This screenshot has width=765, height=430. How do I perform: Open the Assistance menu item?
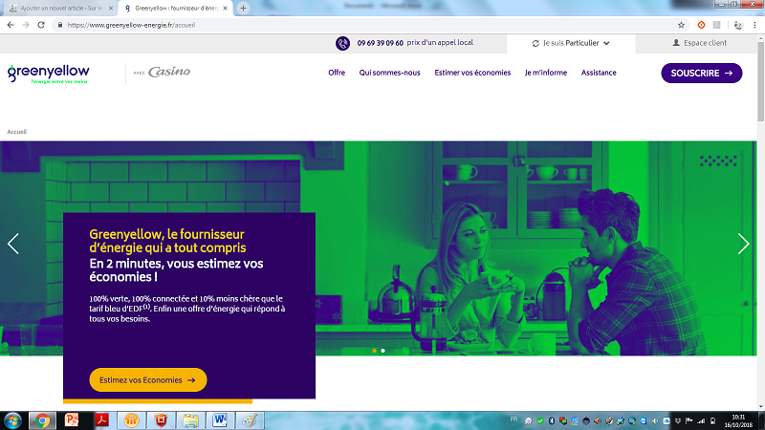pyautogui.click(x=599, y=73)
